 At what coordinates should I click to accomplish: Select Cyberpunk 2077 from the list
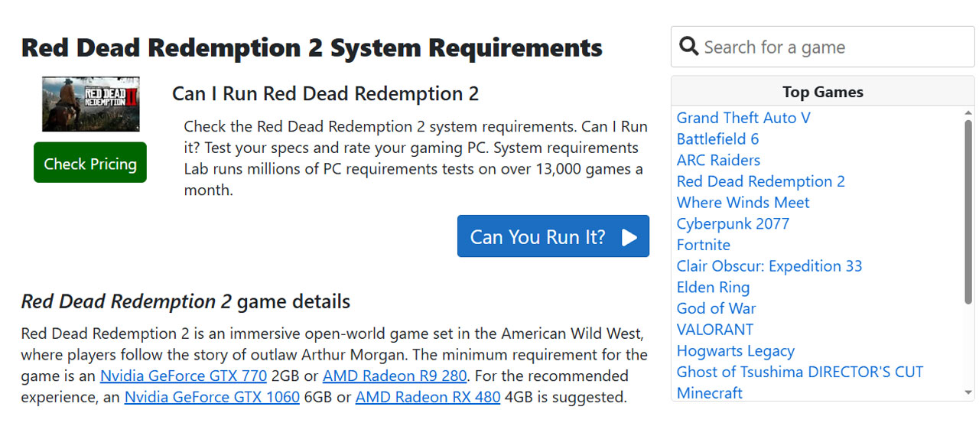click(x=733, y=224)
